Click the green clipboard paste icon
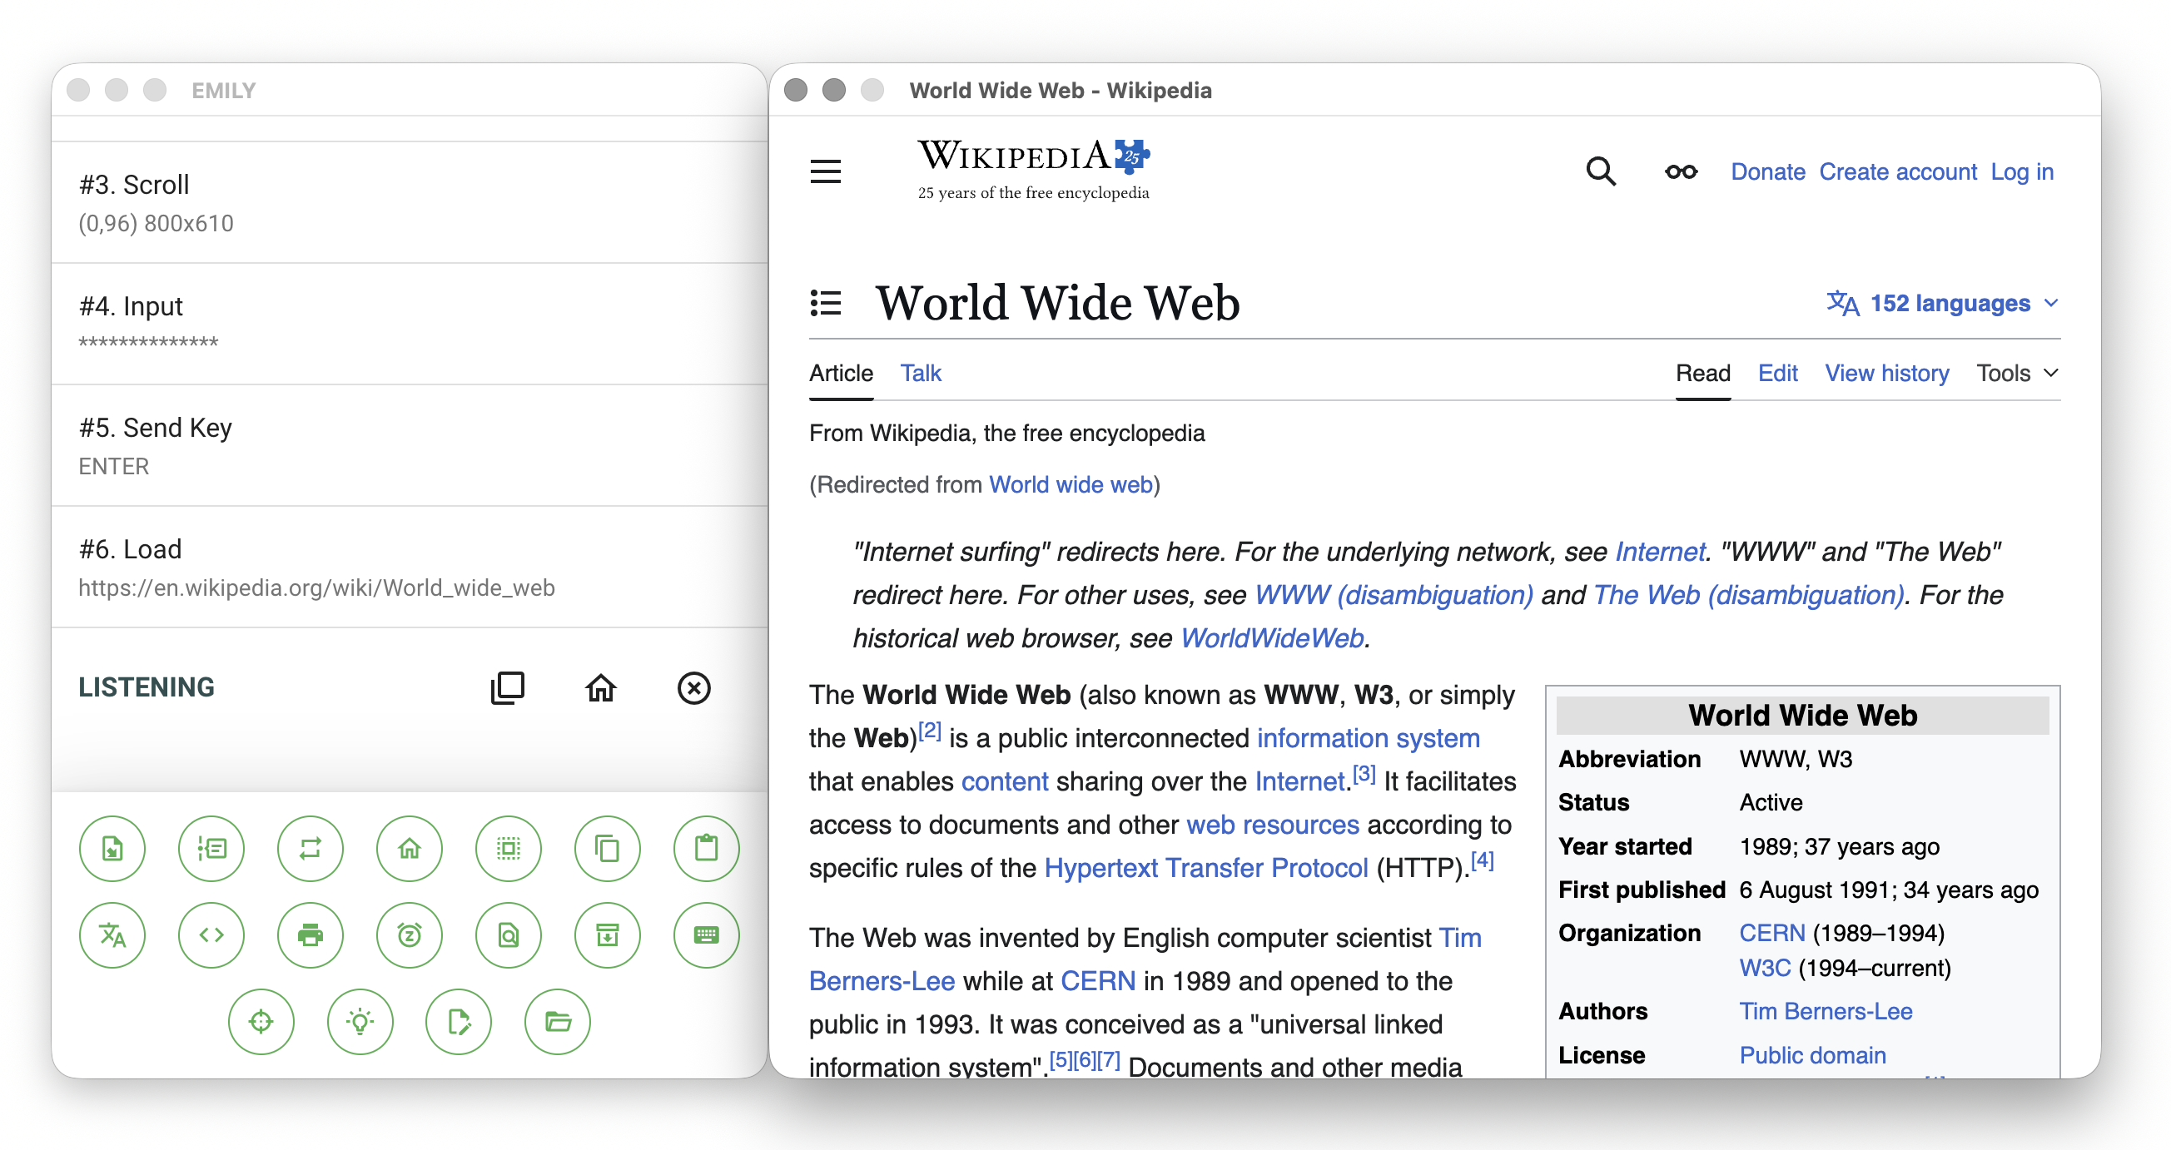 [x=705, y=849]
